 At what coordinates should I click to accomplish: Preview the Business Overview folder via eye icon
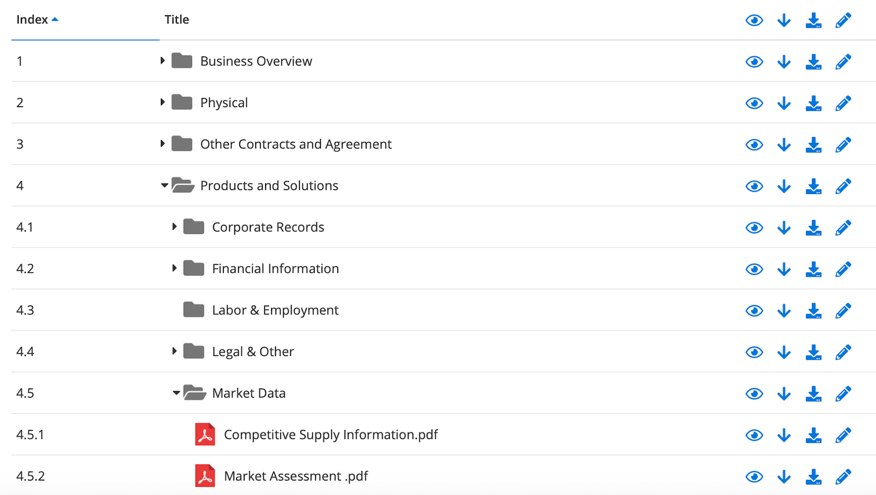click(x=754, y=61)
